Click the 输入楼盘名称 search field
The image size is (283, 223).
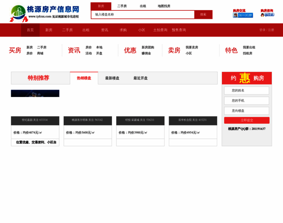pos(143,14)
